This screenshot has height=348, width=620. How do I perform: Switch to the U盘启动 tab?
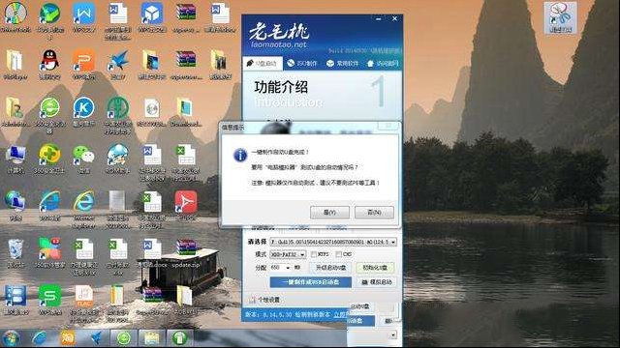[x=262, y=63]
